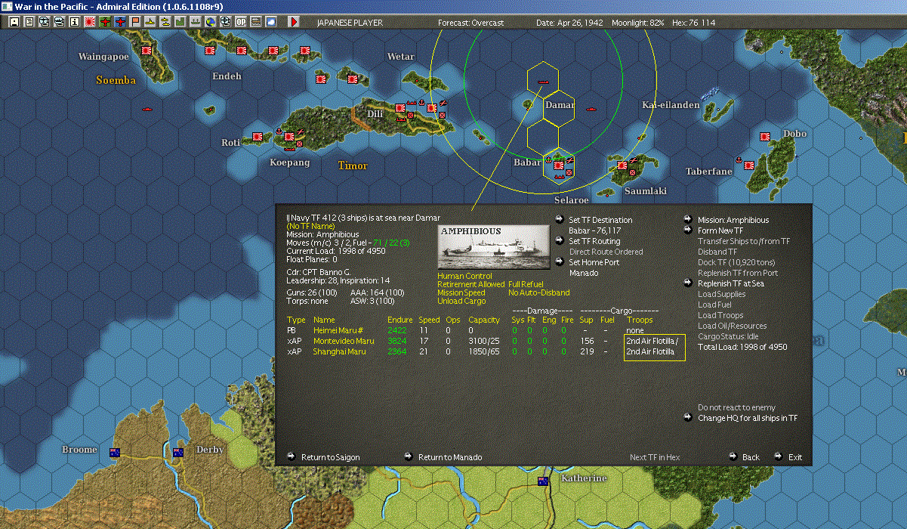Click Set TF Destination

coord(600,220)
